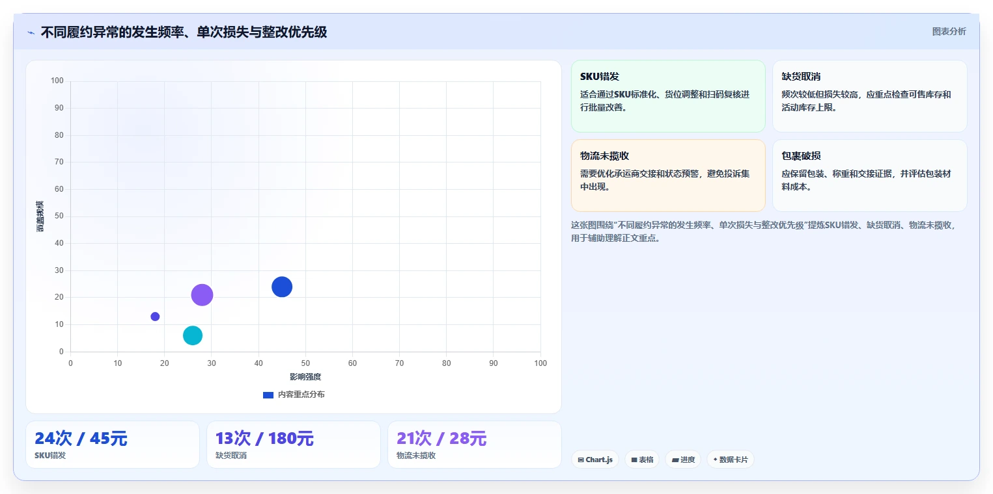
Task: Click the 覆盖规模 y-axis title
Action: [x=40, y=216]
